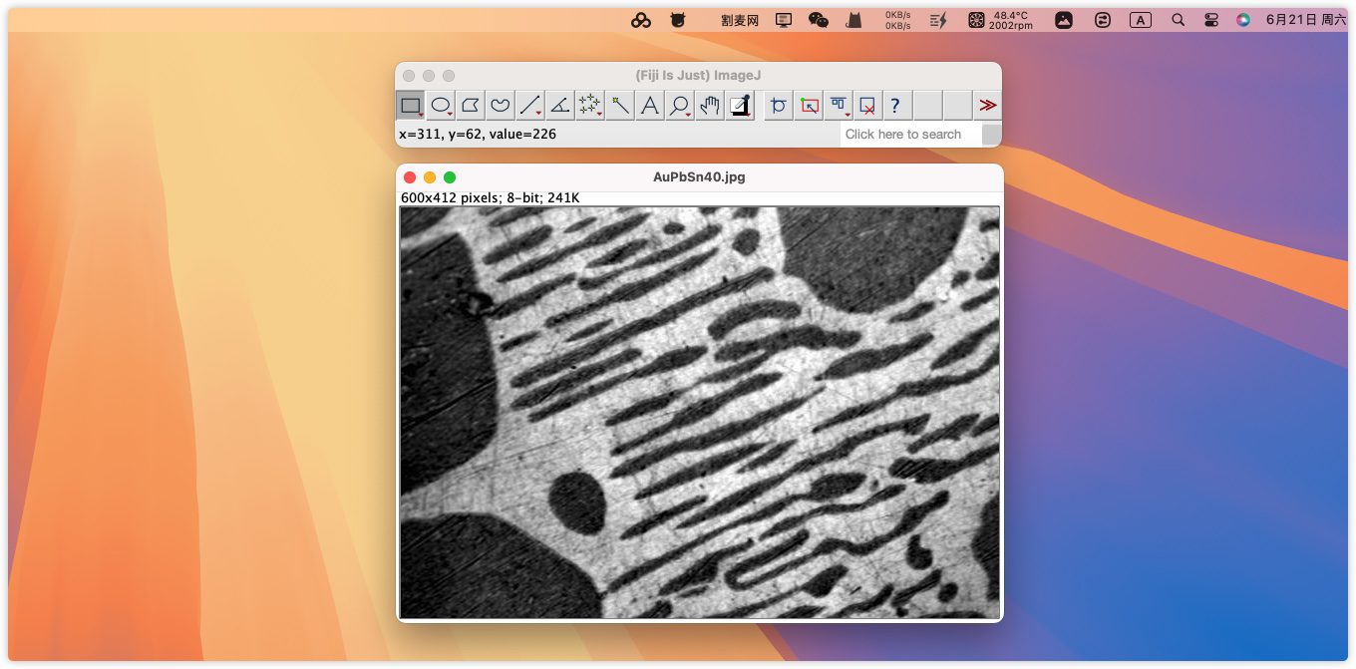Activate the Multi-point tool
The image size is (1356, 669).
[590, 105]
